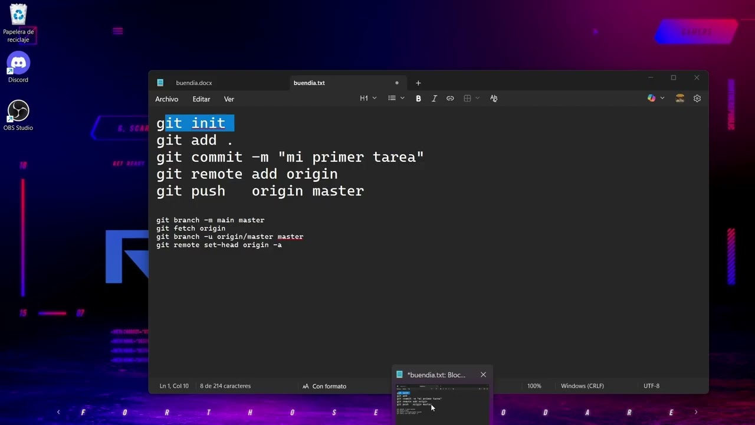The height and width of the screenshot is (425, 755).
Task: Click the 'git branch -m main master' line
Action: (x=210, y=220)
